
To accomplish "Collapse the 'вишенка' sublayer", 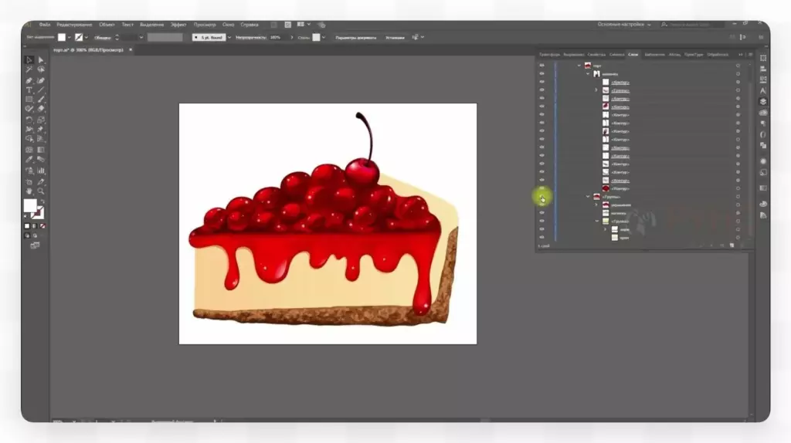I will tap(588, 73).
